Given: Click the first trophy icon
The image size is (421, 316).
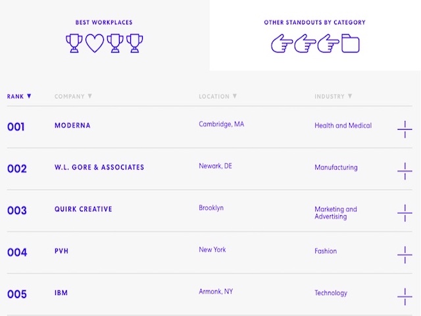Looking at the screenshot, I should click(x=74, y=44).
